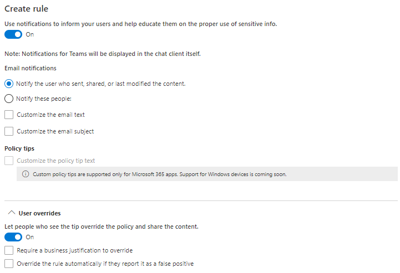Click the "Email notifications" heading
This screenshot has width=400, height=273.
pyautogui.click(x=30, y=68)
